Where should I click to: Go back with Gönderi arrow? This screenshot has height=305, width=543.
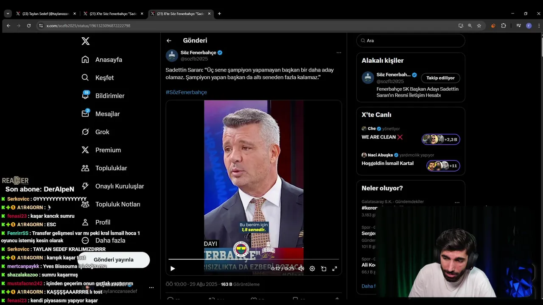pyautogui.click(x=169, y=41)
